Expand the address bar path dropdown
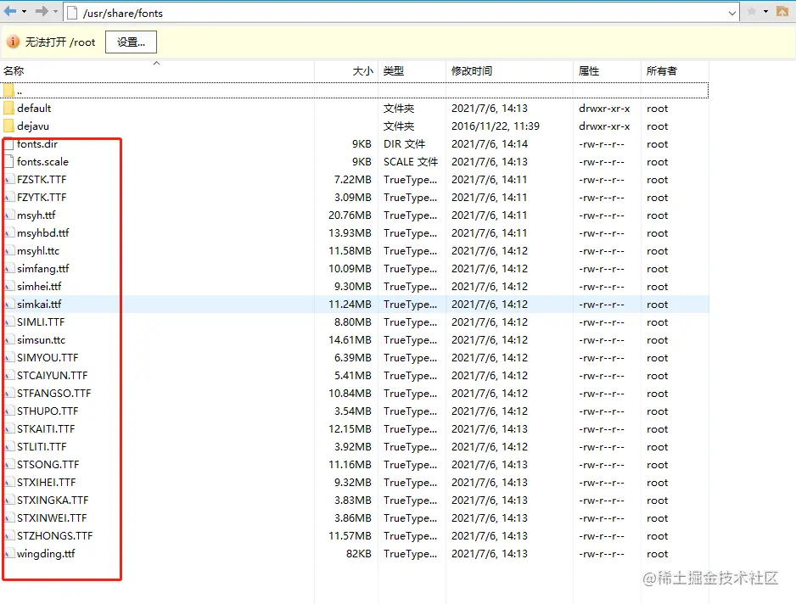The height and width of the screenshot is (604, 796). click(x=732, y=14)
